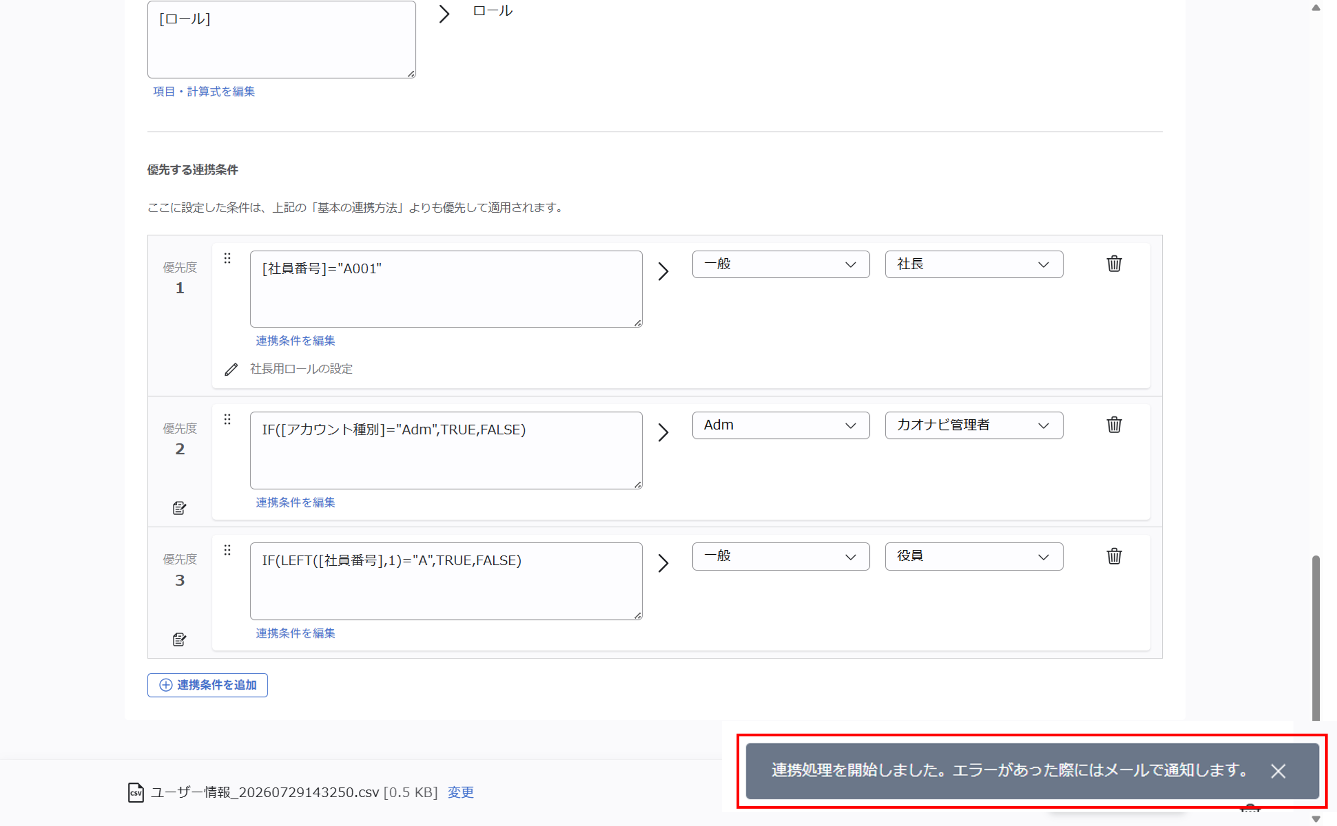This screenshot has height=826, width=1337.
Task: Delete the priority 2 Adm condition row
Action: (x=1114, y=425)
